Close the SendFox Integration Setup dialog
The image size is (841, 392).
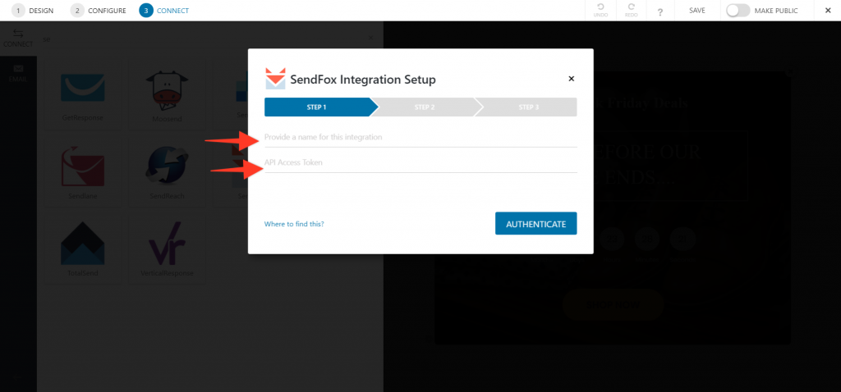coord(572,79)
